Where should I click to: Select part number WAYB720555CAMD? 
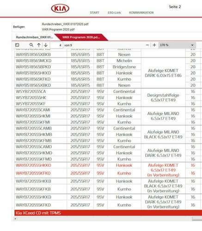point(34,147)
